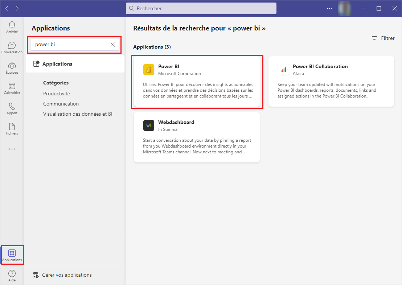Open the Aide help icon
Screen dimensions: 402x285
[12, 273]
